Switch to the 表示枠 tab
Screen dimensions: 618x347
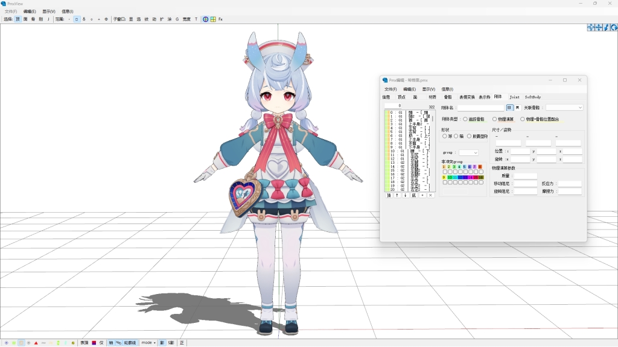pos(485,97)
